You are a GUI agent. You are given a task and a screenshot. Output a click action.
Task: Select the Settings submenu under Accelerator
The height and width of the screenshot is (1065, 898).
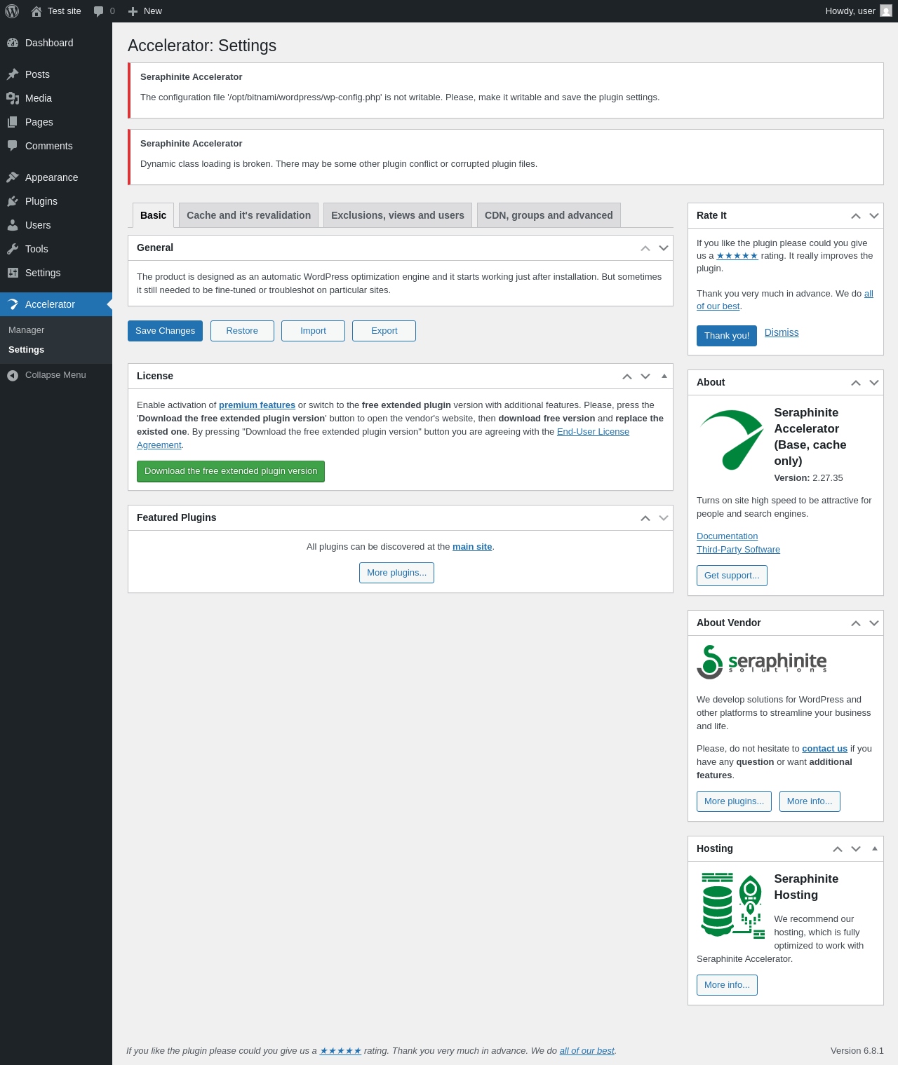point(56,350)
